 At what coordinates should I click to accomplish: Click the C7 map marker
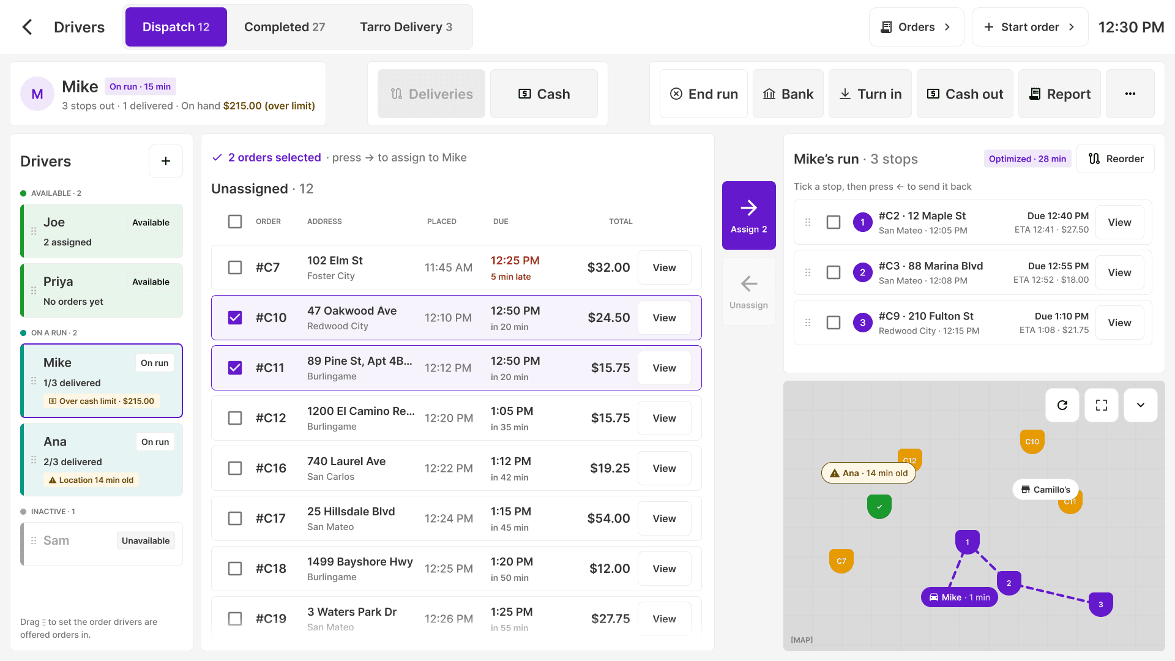point(841,561)
